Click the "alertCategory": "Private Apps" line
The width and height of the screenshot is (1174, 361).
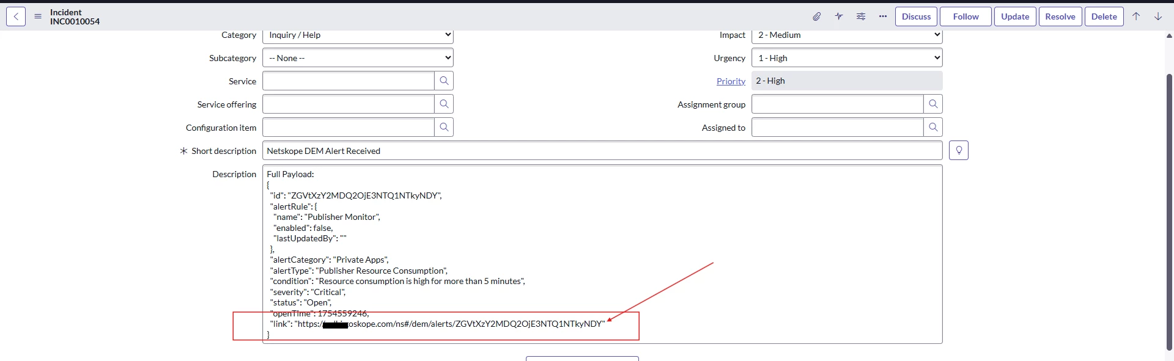click(329, 260)
